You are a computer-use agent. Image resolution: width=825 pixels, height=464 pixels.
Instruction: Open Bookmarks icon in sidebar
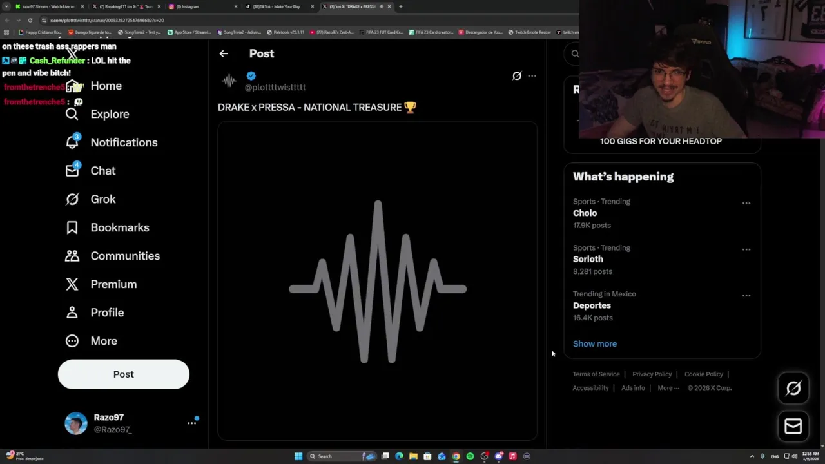(72, 227)
